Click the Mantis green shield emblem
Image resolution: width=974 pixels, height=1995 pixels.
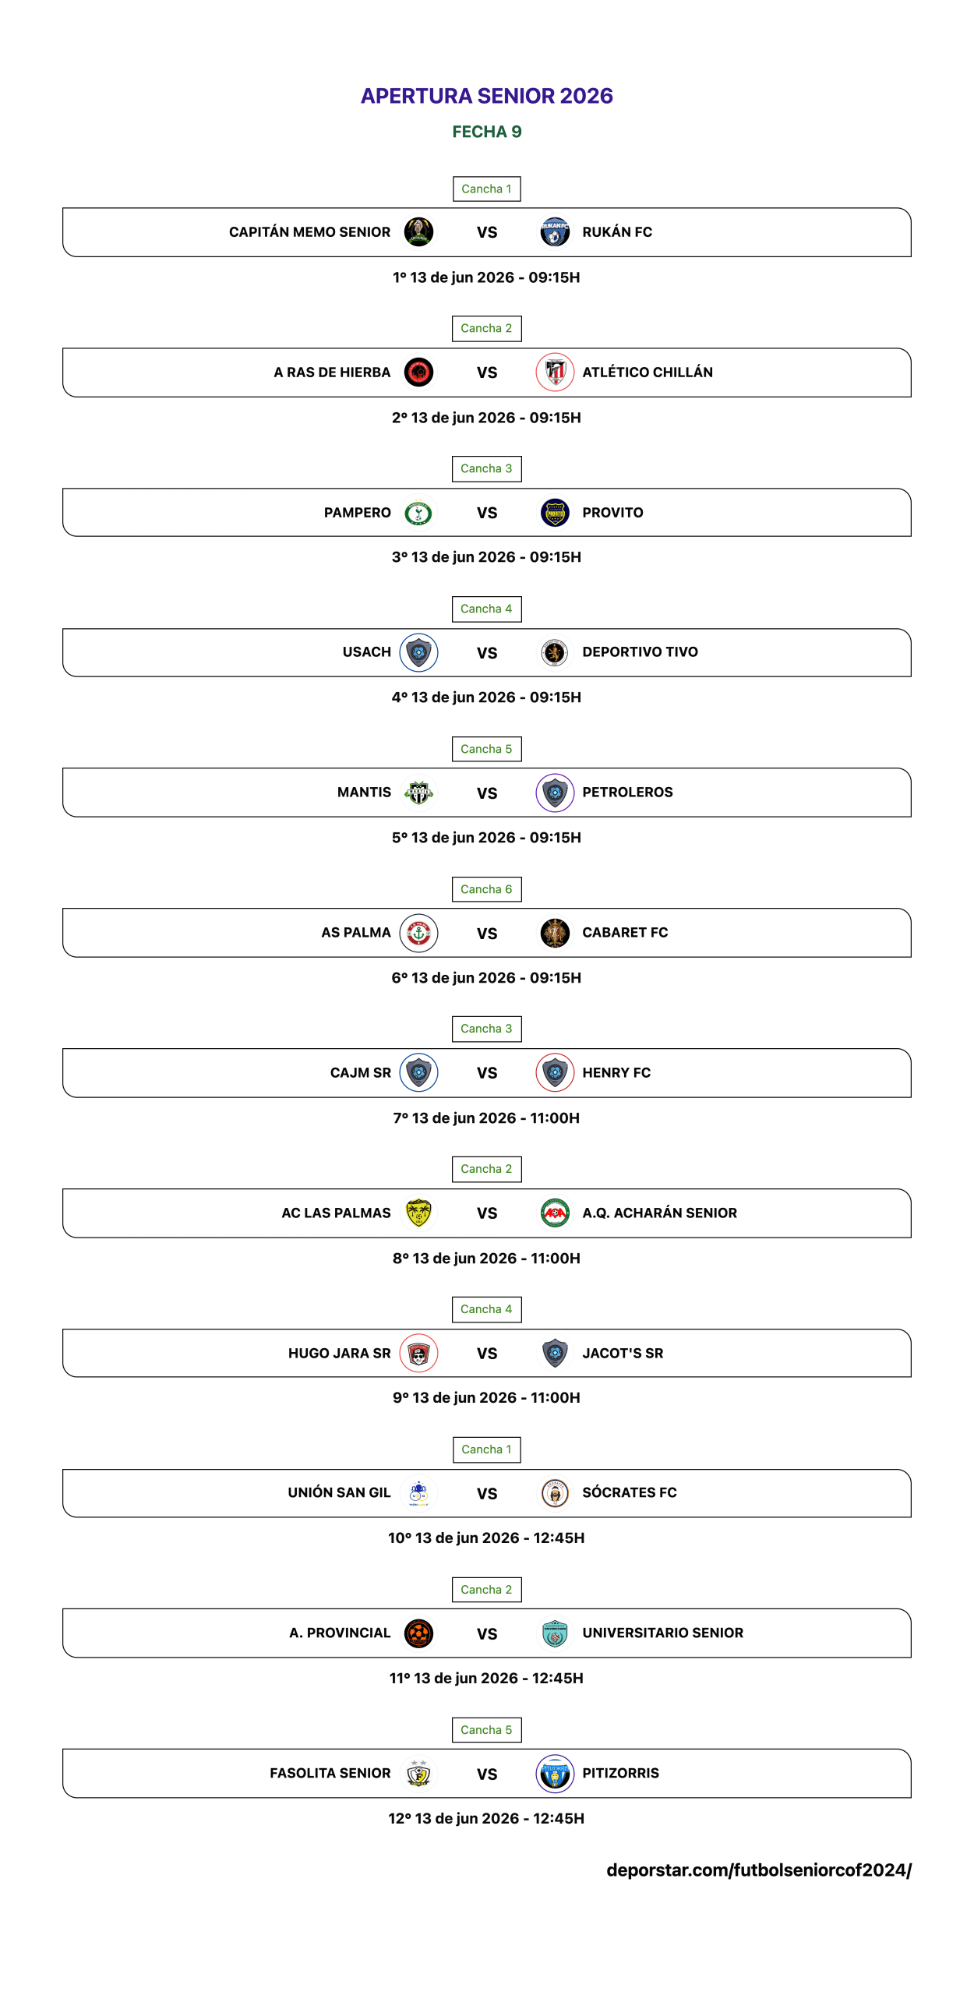[x=418, y=793]
